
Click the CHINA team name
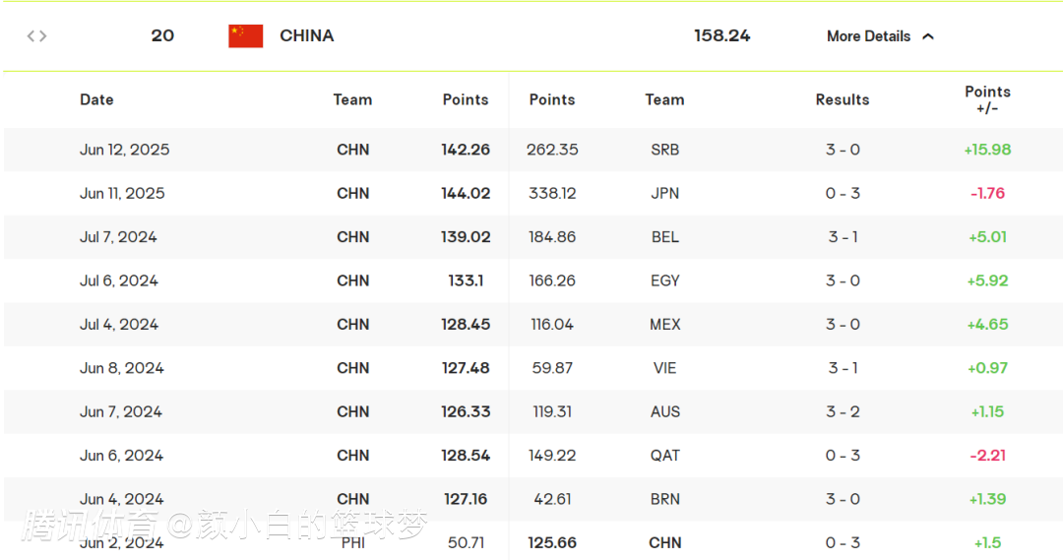tap(306, 35)
